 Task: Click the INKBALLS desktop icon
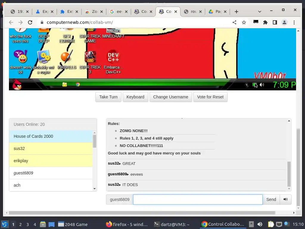click(x=67, y=56)
